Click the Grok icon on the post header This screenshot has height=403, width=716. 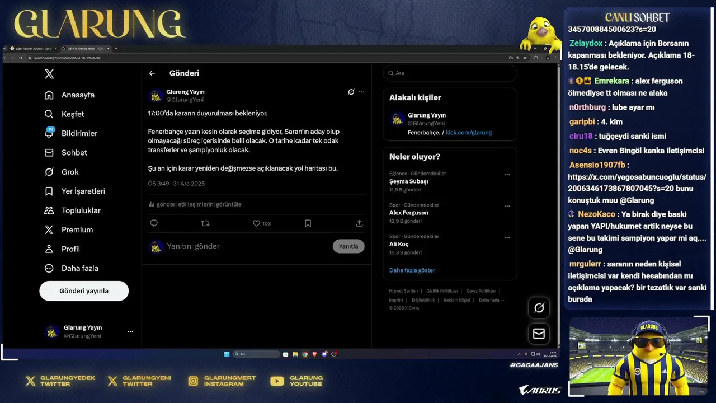click(x=351, y=92)
